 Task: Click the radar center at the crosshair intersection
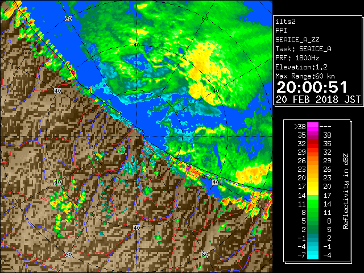136,136
